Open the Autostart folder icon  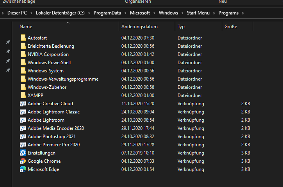(23, 38)
